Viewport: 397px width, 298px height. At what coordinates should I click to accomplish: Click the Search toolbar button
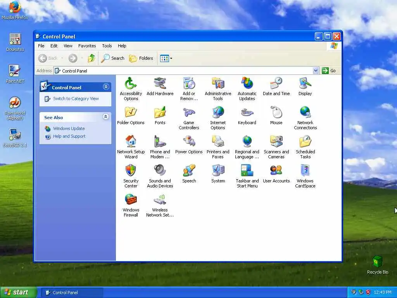pyautogui.click(x=113, y=58)
